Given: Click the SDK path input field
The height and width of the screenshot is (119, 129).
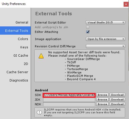Looking at the screenshot, I should (69, 95).
